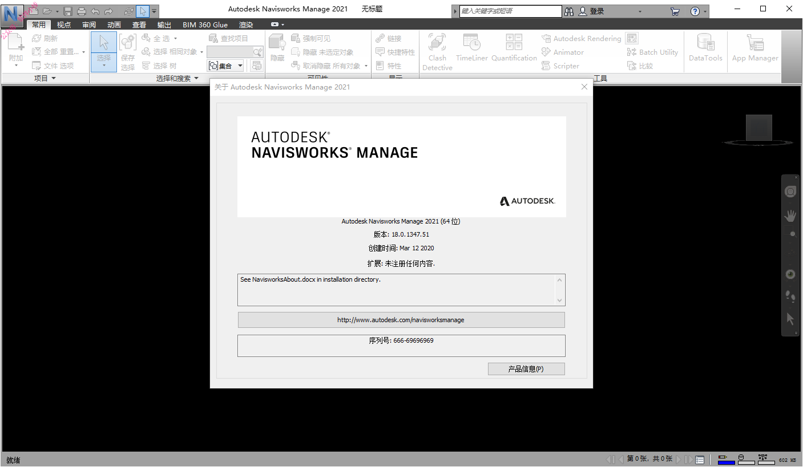The image size is (803, 467).
Task: Open the dropdown next to the Open icon
Action: (57, 11)
